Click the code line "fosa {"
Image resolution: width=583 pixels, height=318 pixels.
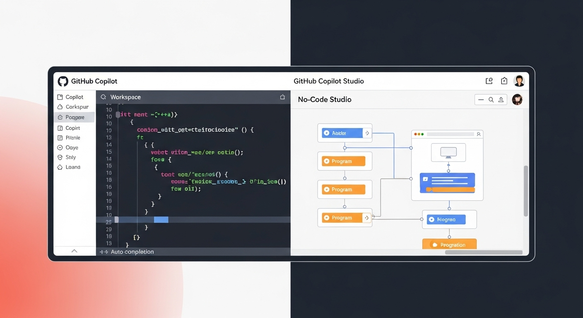click(161, 159)
